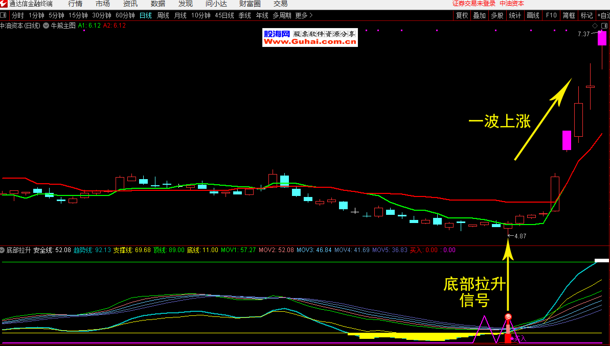Screen dimensions: 610x346
Task: Click the diamond marker icon above the chart
Action: [595, 26]
